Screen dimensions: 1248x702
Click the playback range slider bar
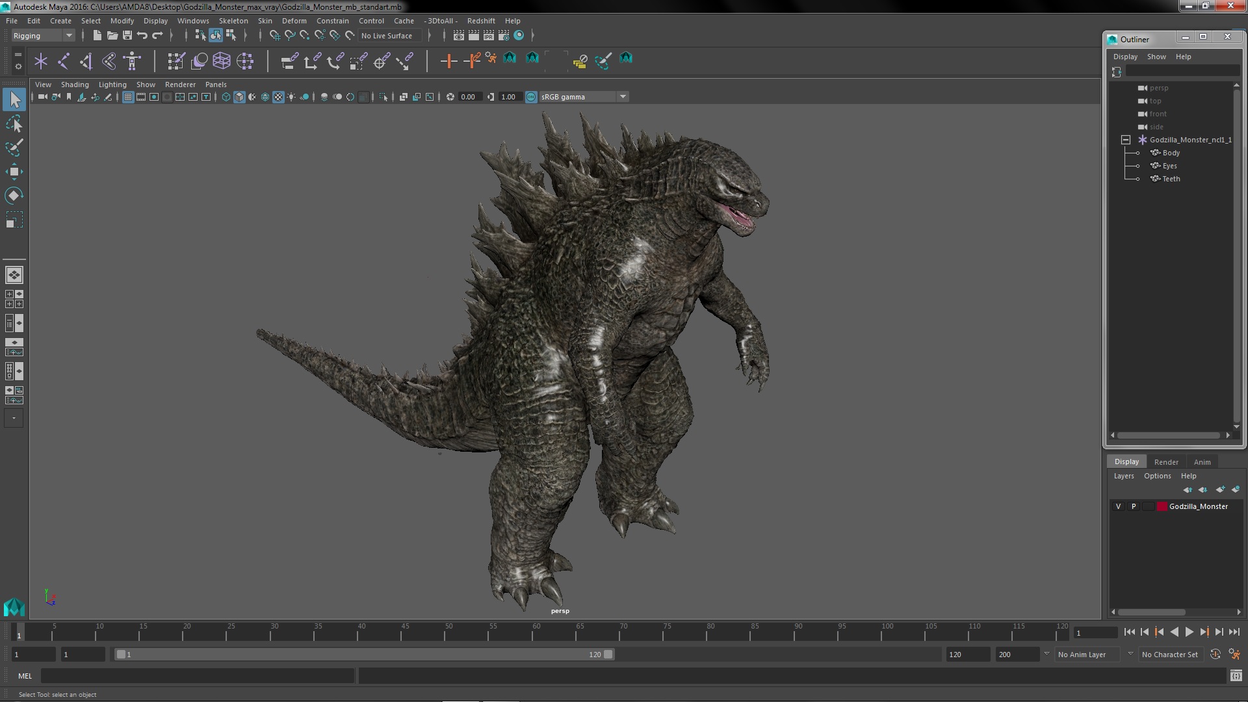tap(364, 655)
